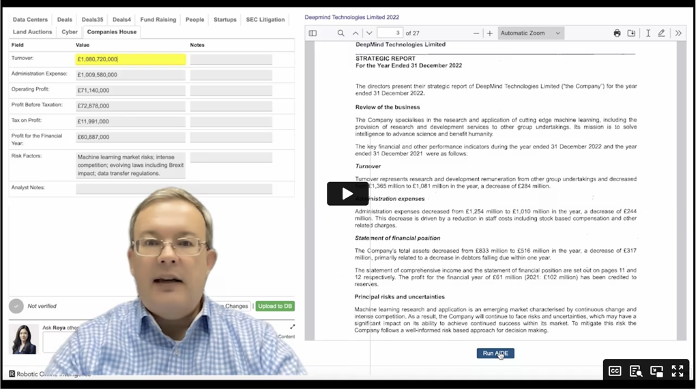Image resolution: width=698 pixels, height=391 pixels.
Task: Switch to picture-in-picture mode icon
Action: pyautogui.click(x=658, y=372)
